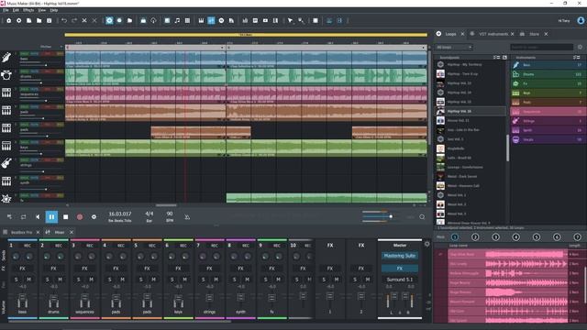Select pitch button number 4

515,236
